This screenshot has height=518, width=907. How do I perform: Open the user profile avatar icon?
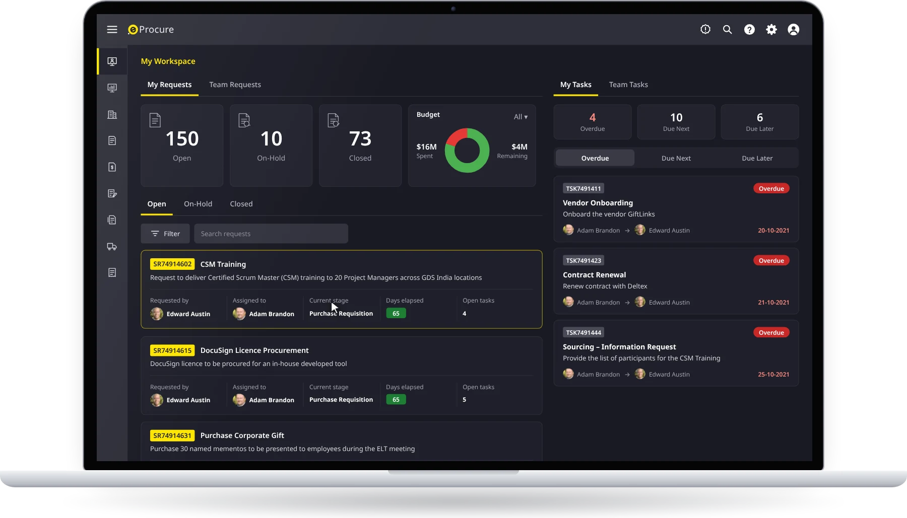pyautogui.click(x=793, y=30)
